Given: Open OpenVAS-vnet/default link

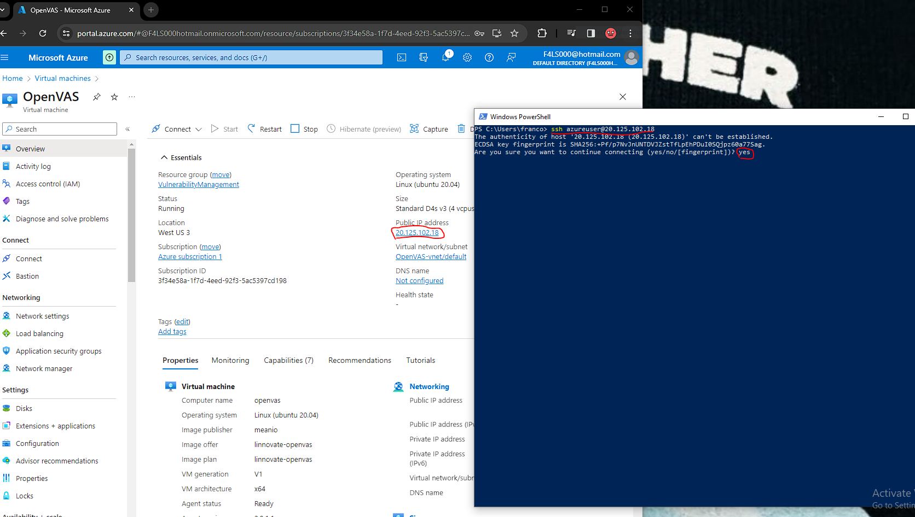Looking at the screenshot, I should [x=431, y=257].
